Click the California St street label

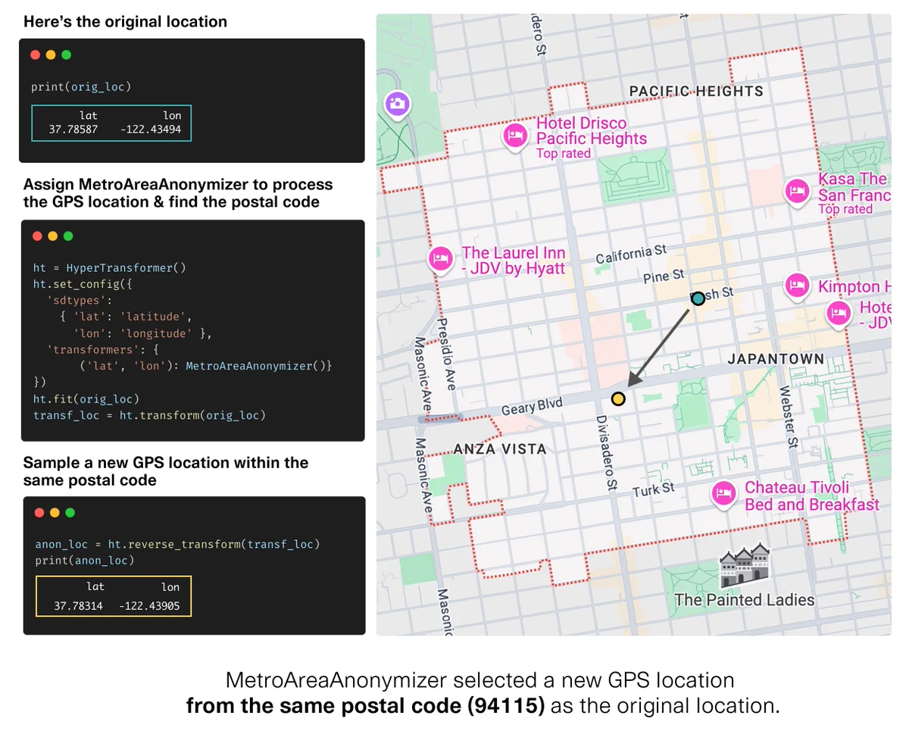(x=631, y=255)
